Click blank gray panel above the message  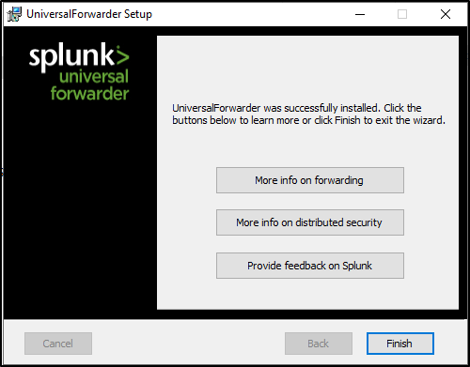307,68
